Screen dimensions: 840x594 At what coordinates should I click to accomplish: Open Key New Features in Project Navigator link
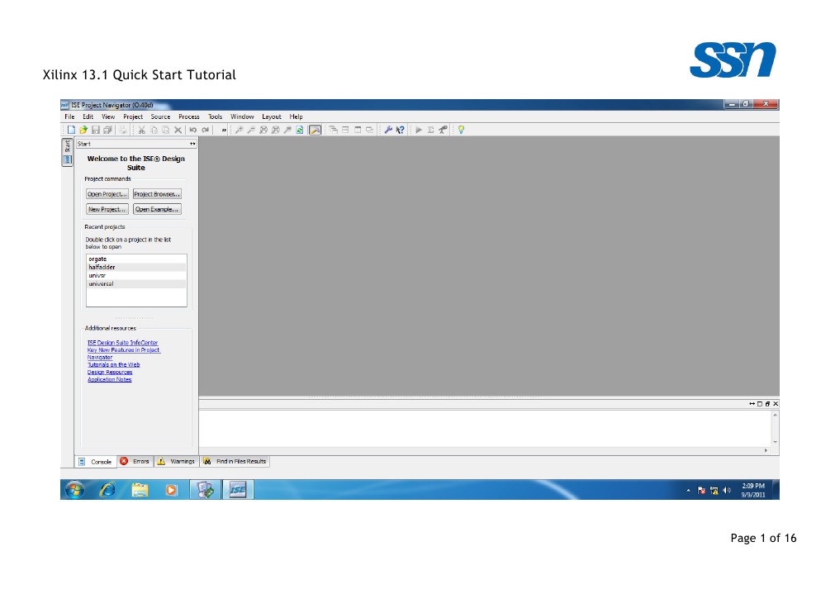pos(123,354)
